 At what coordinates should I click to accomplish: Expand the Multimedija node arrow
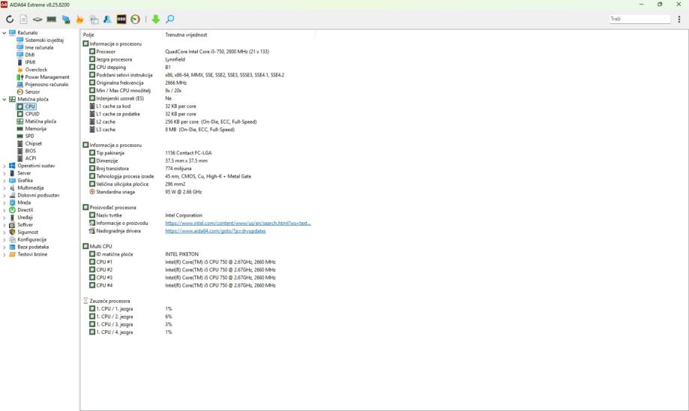[x=4, y=187]
